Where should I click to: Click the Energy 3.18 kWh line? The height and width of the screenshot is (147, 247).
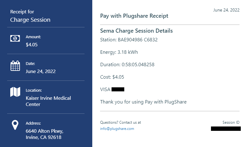(x=119, y=52)
